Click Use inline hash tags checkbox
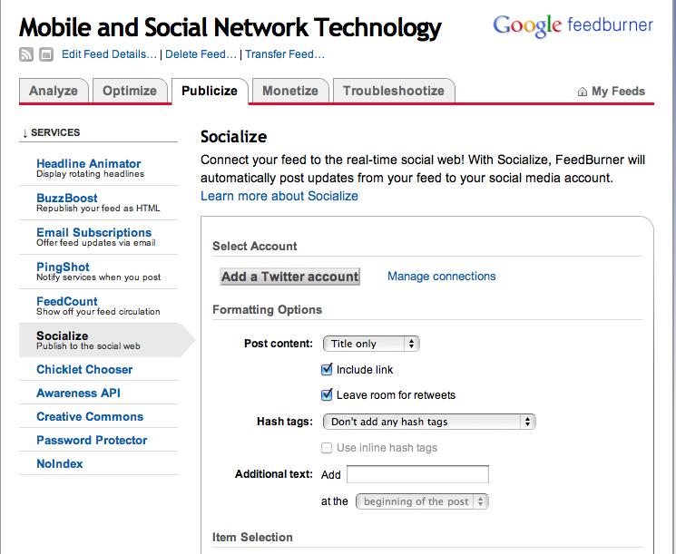The width and height of the screenshot is (676, 554). (328, 448)
